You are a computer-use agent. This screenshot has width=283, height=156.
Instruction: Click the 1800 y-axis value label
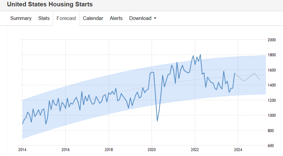coord(272,55)
